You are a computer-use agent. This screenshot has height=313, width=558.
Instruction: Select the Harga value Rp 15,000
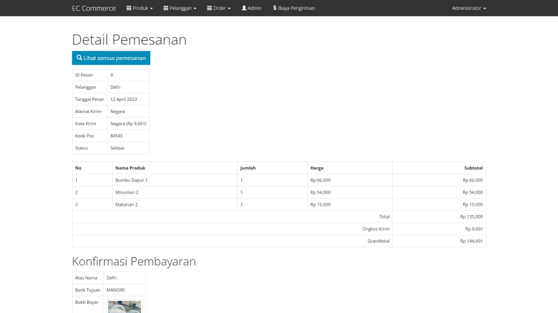point(320,204)
